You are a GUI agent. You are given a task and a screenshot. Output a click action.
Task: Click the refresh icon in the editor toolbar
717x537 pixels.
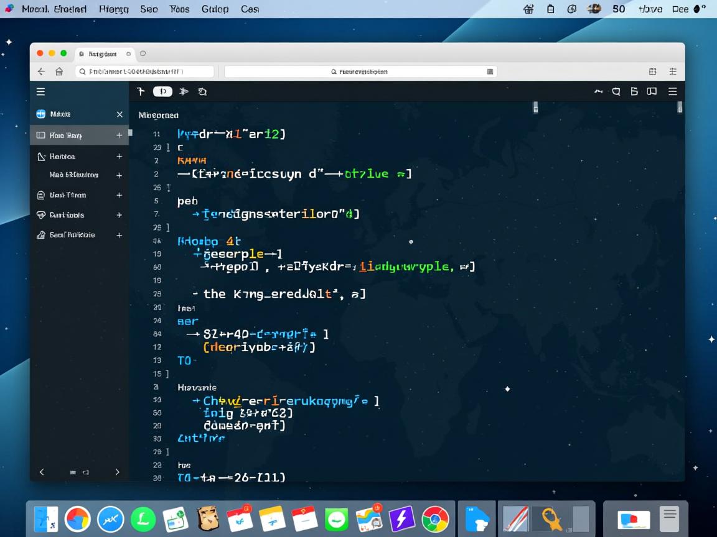202,91
